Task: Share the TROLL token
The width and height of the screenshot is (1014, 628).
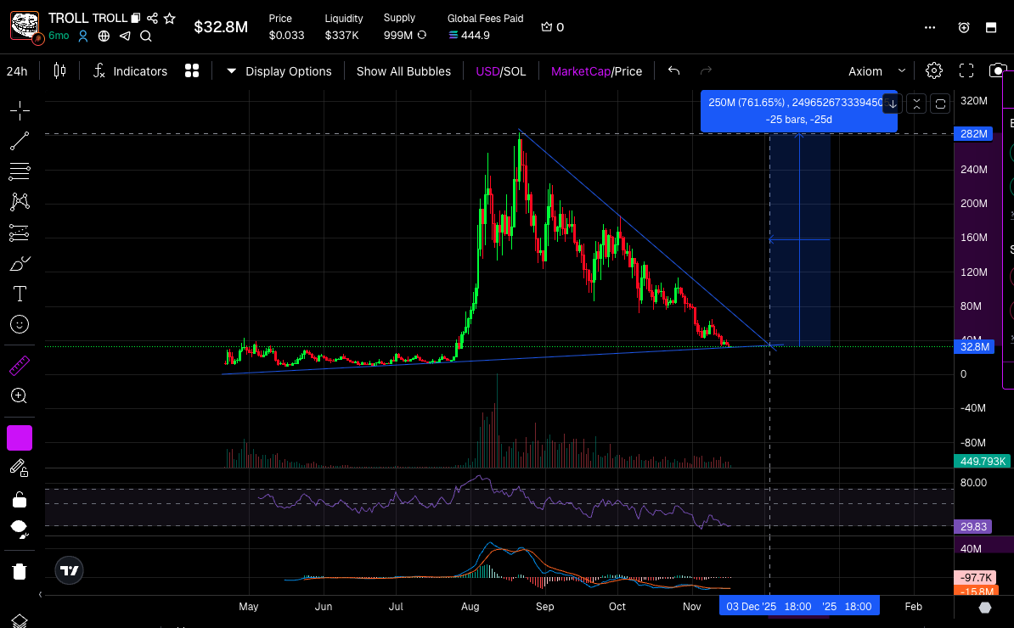Action: (x=153, y=18)
